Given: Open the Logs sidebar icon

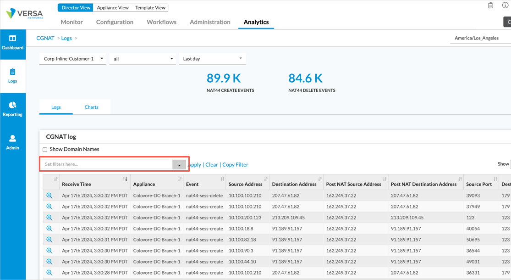Looking at the screenshot, I should (x=12, y=72).
